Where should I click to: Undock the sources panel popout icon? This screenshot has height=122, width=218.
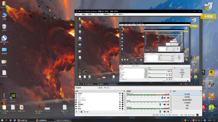click(124, 91)
